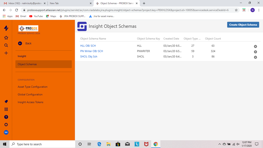This screenshot has width=263, height=148.
Task: Open settings gear for SHCIL Obj Sch
Action: [x=255, y=57]
